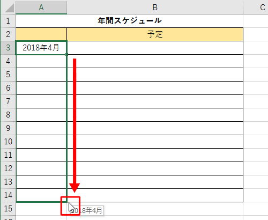Viewport: 268px width, 220px height.
Task: Click cell B4 in the 予定 column
Action: coord(155,61)
